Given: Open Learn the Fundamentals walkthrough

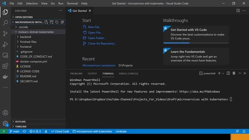Looking at the screenshot, I should (196, 56).
